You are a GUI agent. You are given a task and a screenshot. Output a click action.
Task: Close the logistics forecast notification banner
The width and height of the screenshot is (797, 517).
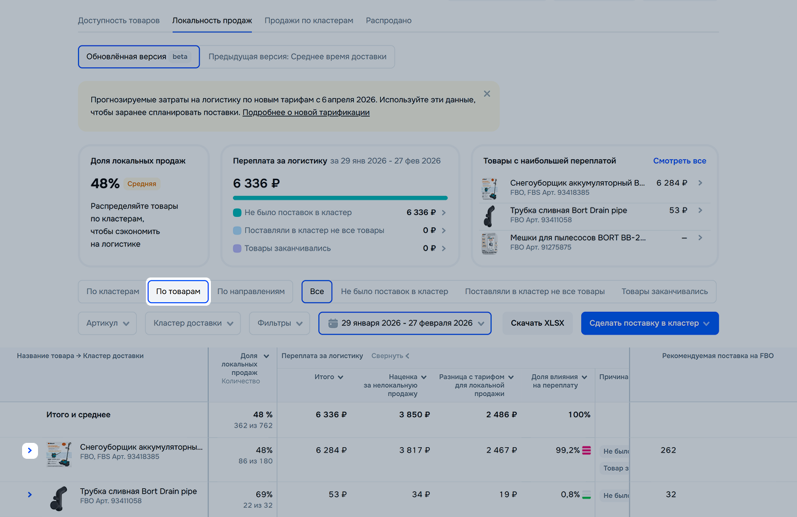(x=487, y=94)
